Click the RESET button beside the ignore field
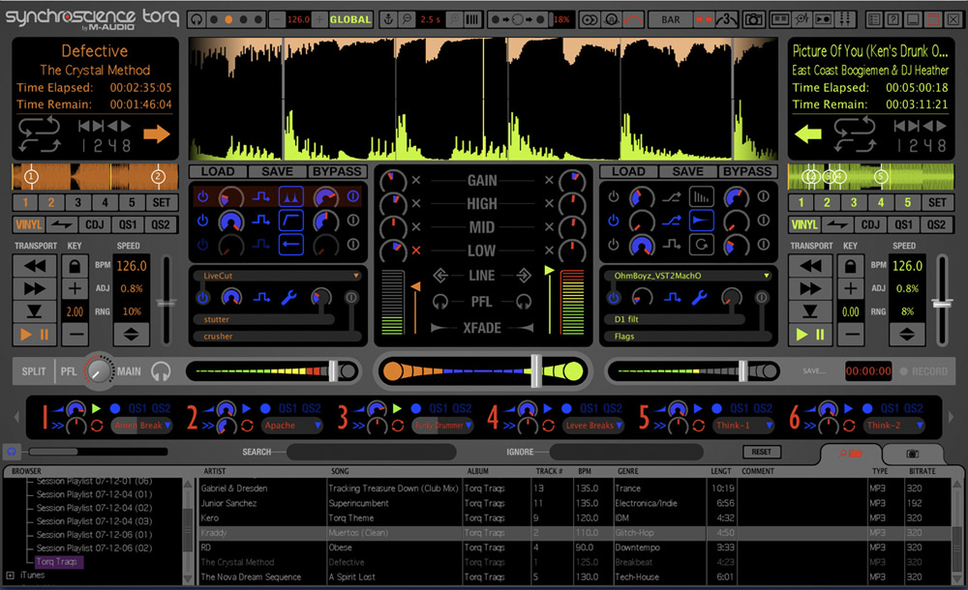This screenshot has width=968, height=590. tap(761, 452)
